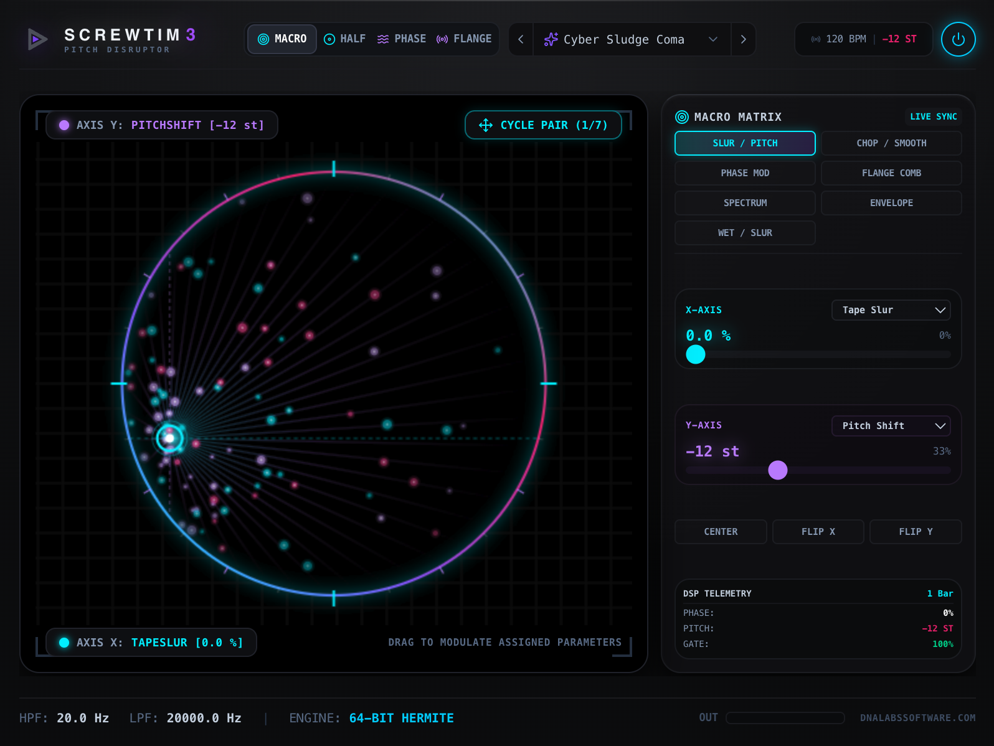
Task: Toggle the LIVE SYNC badge
Action: pyautogui.click(x=933, y=117)
